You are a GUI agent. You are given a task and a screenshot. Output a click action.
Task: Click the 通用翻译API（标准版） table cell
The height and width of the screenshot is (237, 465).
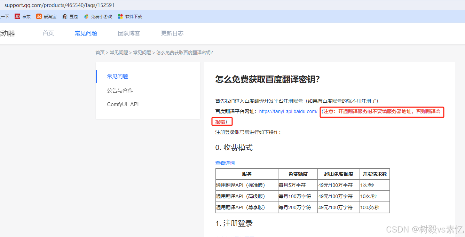click(247, 185)
